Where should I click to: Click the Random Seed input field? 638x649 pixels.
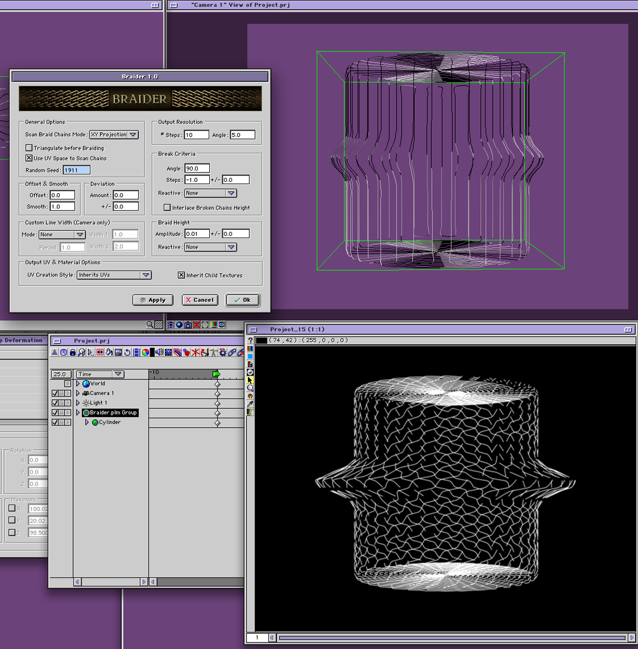[x=76, y=170]
